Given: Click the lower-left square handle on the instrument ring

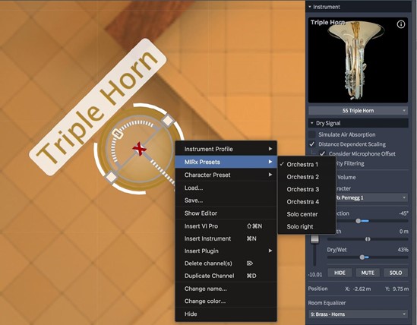Looking at the screenshot, I should pyautogui.click(x=112, y=177).
